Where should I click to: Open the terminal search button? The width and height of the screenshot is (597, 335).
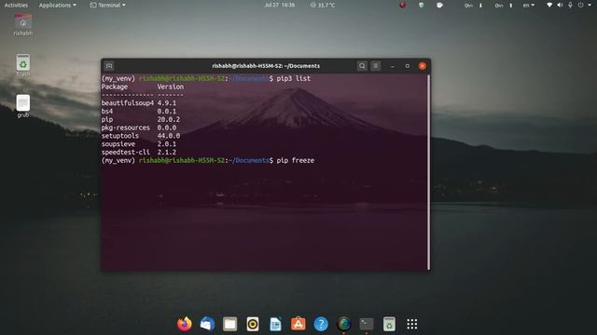362,66
